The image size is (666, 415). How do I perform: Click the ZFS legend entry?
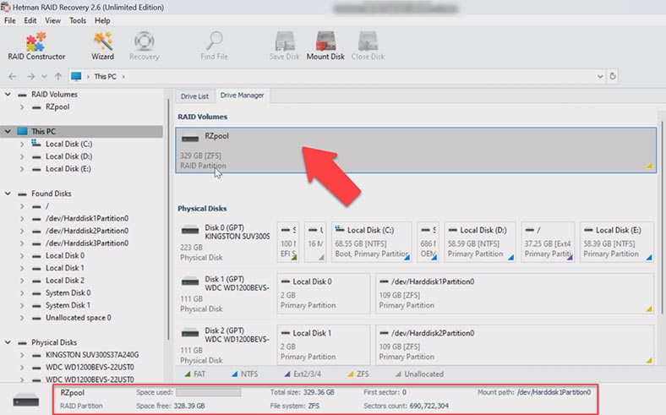coord(358,374)
